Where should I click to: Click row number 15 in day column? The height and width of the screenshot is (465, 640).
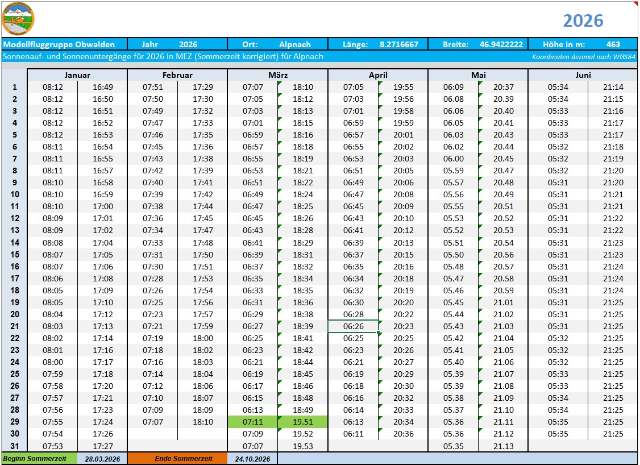coord(15,255)
